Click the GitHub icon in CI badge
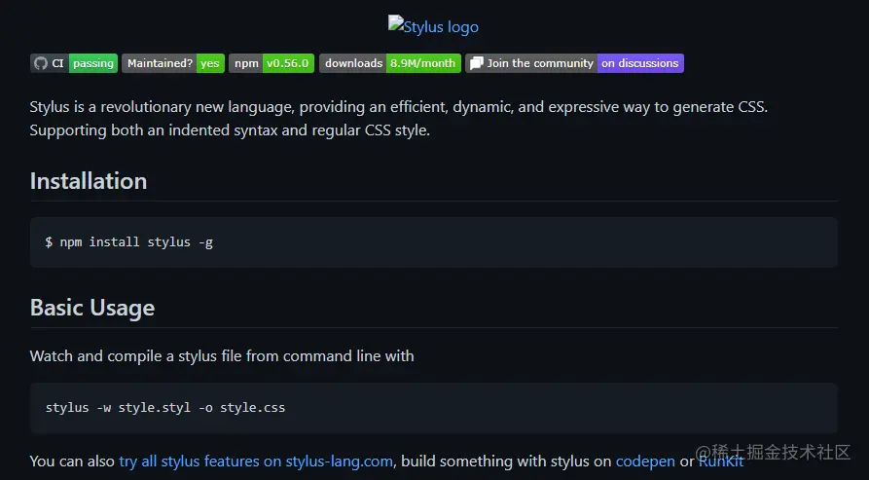This screenshot has height=480, width=869. point(41,63)
